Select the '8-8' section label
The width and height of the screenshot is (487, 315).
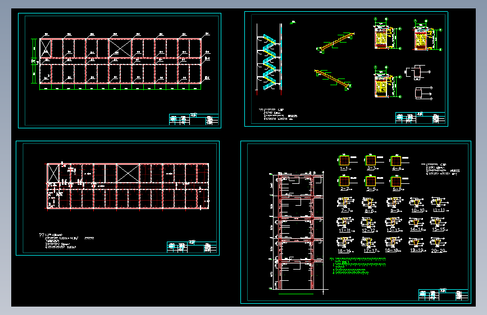(370, 211)
